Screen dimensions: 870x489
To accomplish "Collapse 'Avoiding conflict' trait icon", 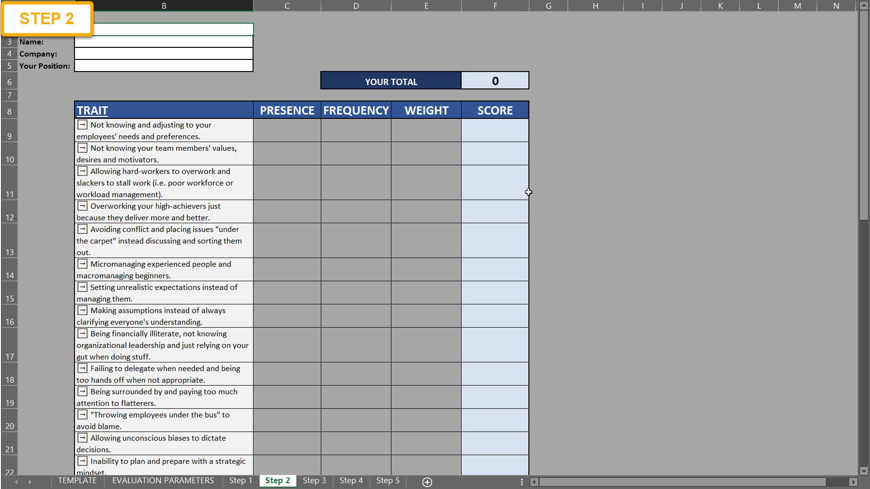I will click(x=82, y=229).
